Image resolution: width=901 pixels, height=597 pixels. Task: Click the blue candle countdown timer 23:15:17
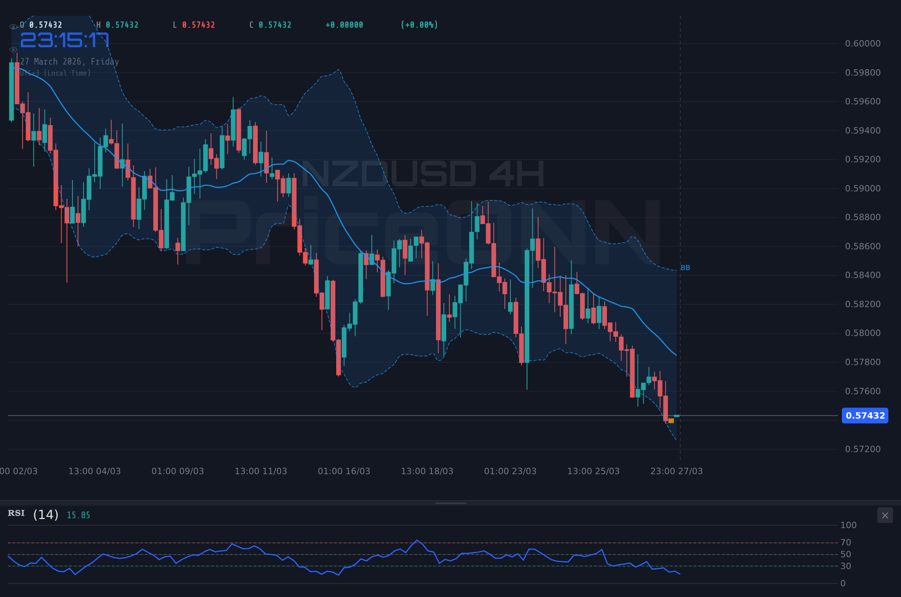coord(65,40)
